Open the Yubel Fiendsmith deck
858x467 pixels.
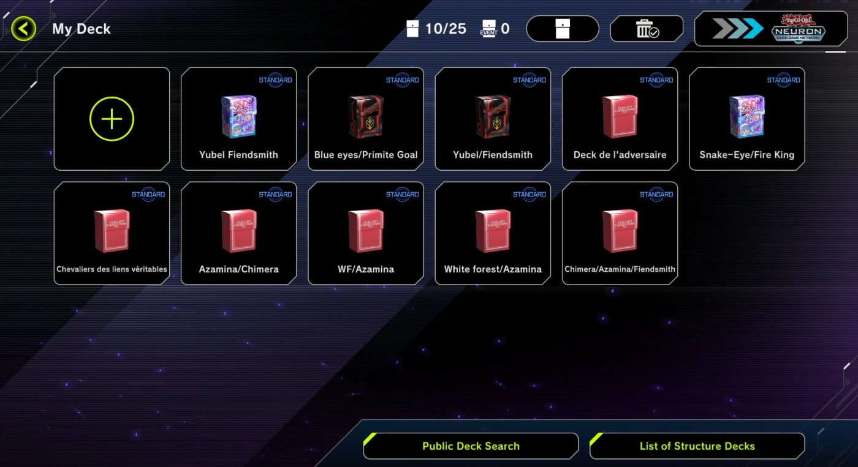pos(239,119)
